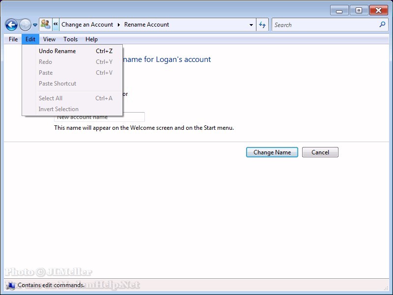Click the User Accounts icon in address bar

point(46,25)
